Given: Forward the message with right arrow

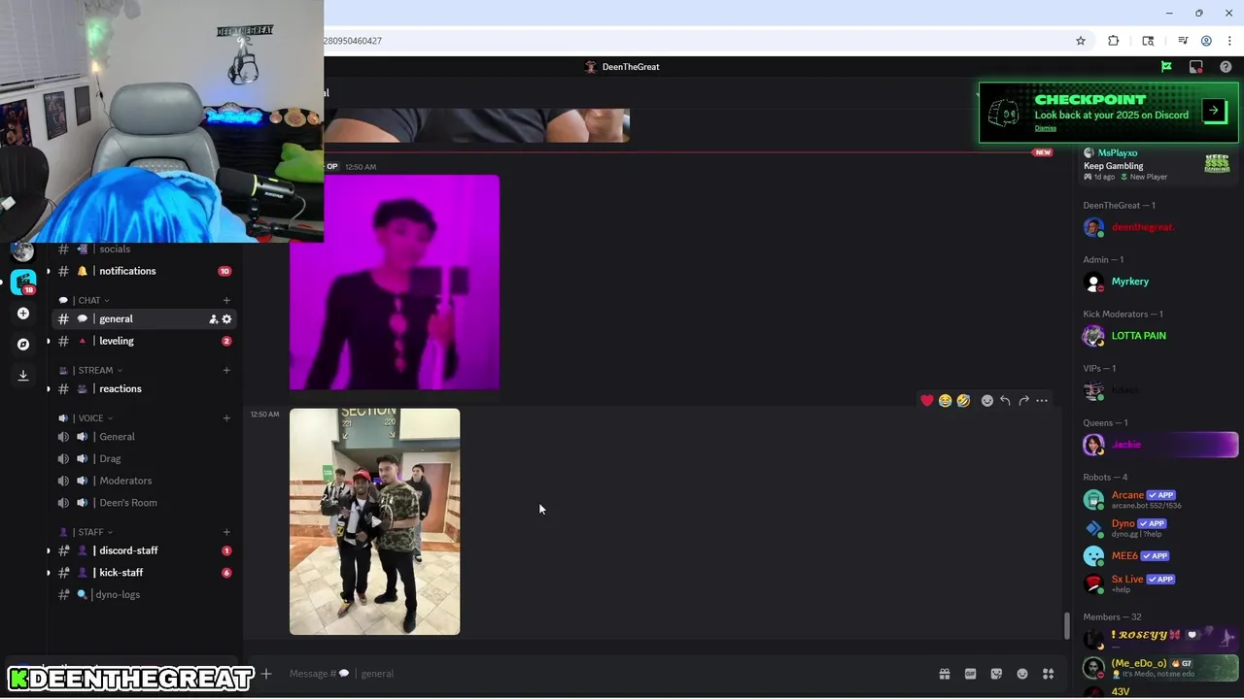Looking at the screenshot, I should 1023,400.
